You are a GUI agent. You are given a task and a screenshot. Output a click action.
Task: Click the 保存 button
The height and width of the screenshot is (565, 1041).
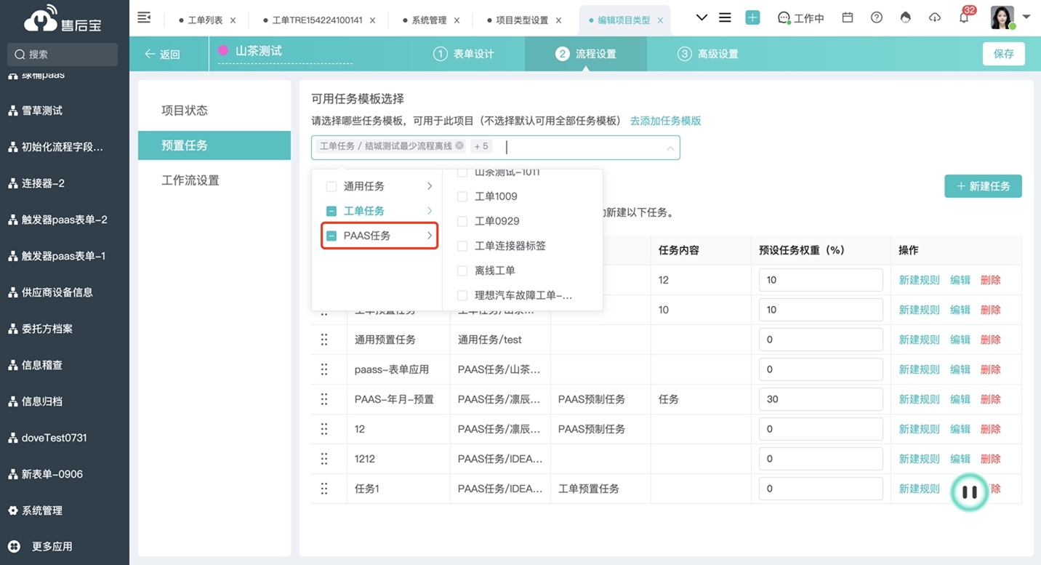point(1004,54)
